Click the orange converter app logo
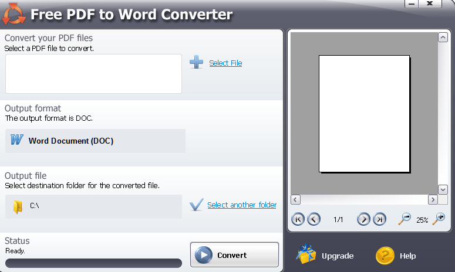The width and height of the screenshot is (455, 272). [x=14, y=14]
